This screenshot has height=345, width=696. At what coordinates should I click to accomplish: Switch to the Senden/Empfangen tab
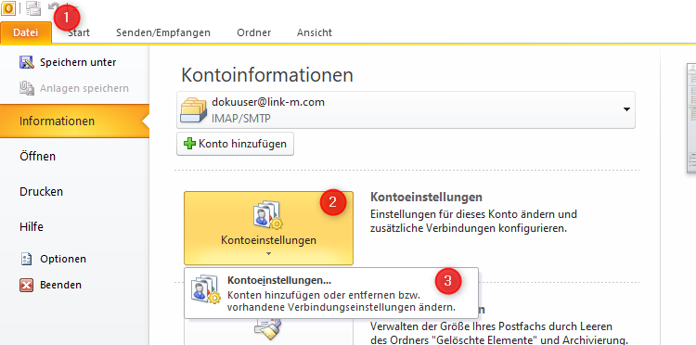coord(163,32)
